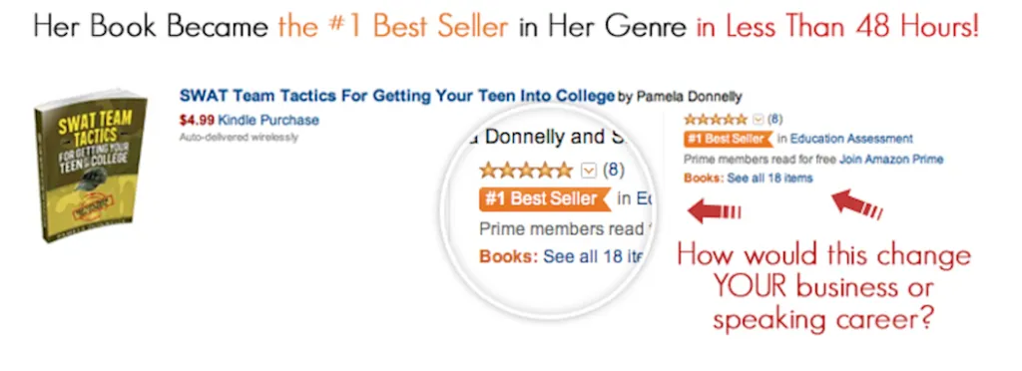Open the small (8) reviews count link

click(x=774, y=119)
